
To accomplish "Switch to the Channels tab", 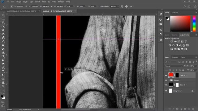I will click(x=175, y=57).
